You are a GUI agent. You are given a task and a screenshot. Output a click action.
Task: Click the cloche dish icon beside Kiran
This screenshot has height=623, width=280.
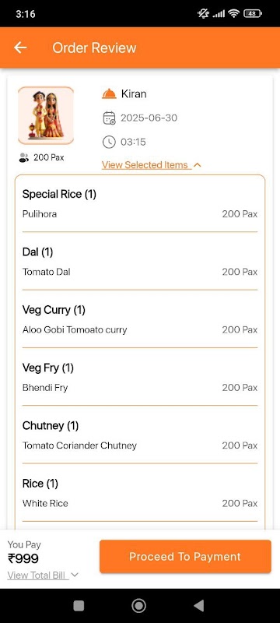[109, 94]
